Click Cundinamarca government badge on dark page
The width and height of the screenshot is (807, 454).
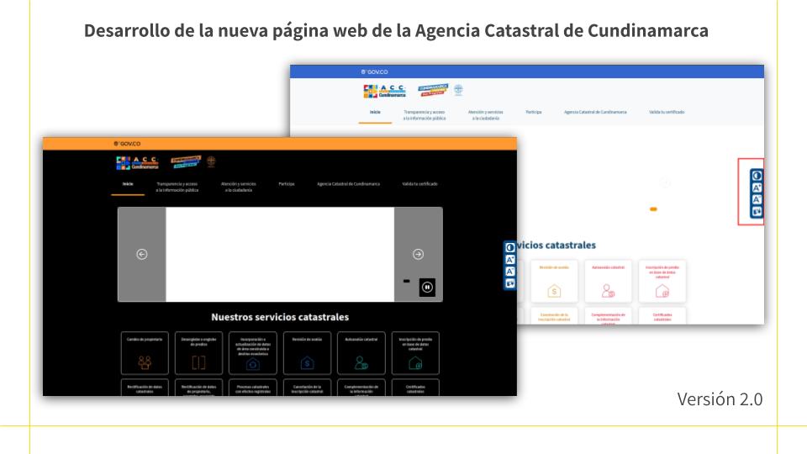[185, 161]
